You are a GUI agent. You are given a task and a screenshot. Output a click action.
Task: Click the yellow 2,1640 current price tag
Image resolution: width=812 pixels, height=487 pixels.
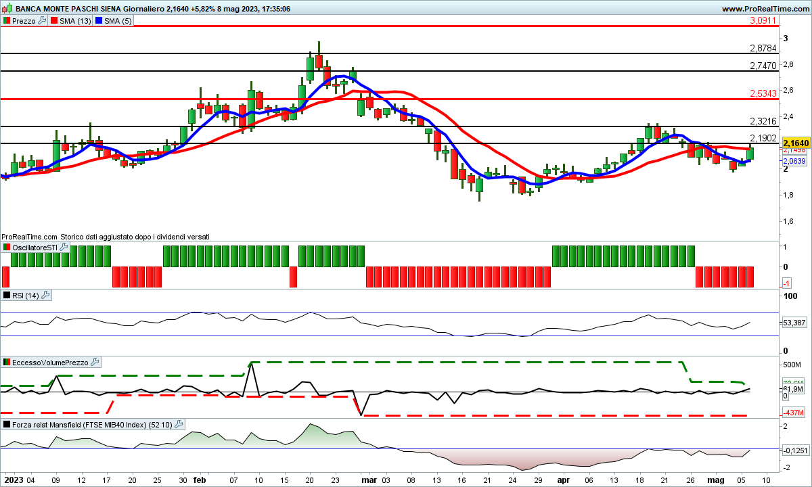(796, 143)
